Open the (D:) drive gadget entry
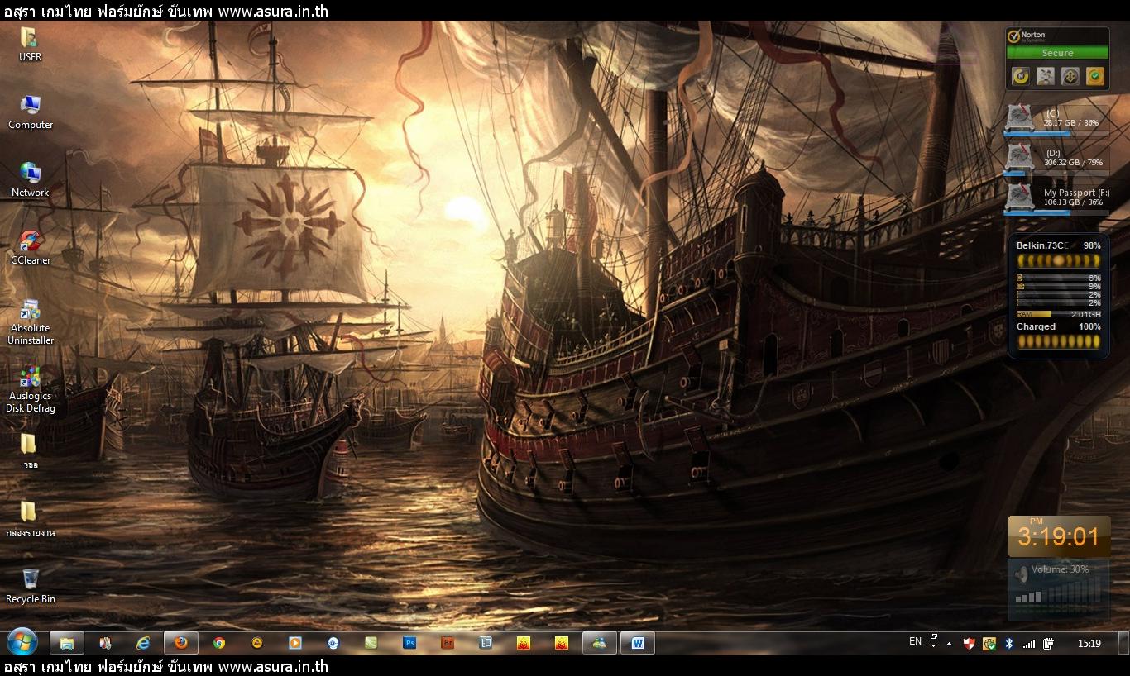The height and width of the screenshot is (676, 1130). coord(1056,159)
